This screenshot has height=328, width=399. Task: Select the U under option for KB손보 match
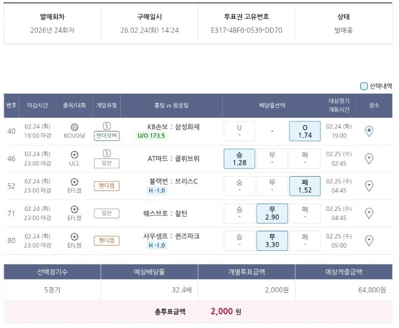click(240, 131)
